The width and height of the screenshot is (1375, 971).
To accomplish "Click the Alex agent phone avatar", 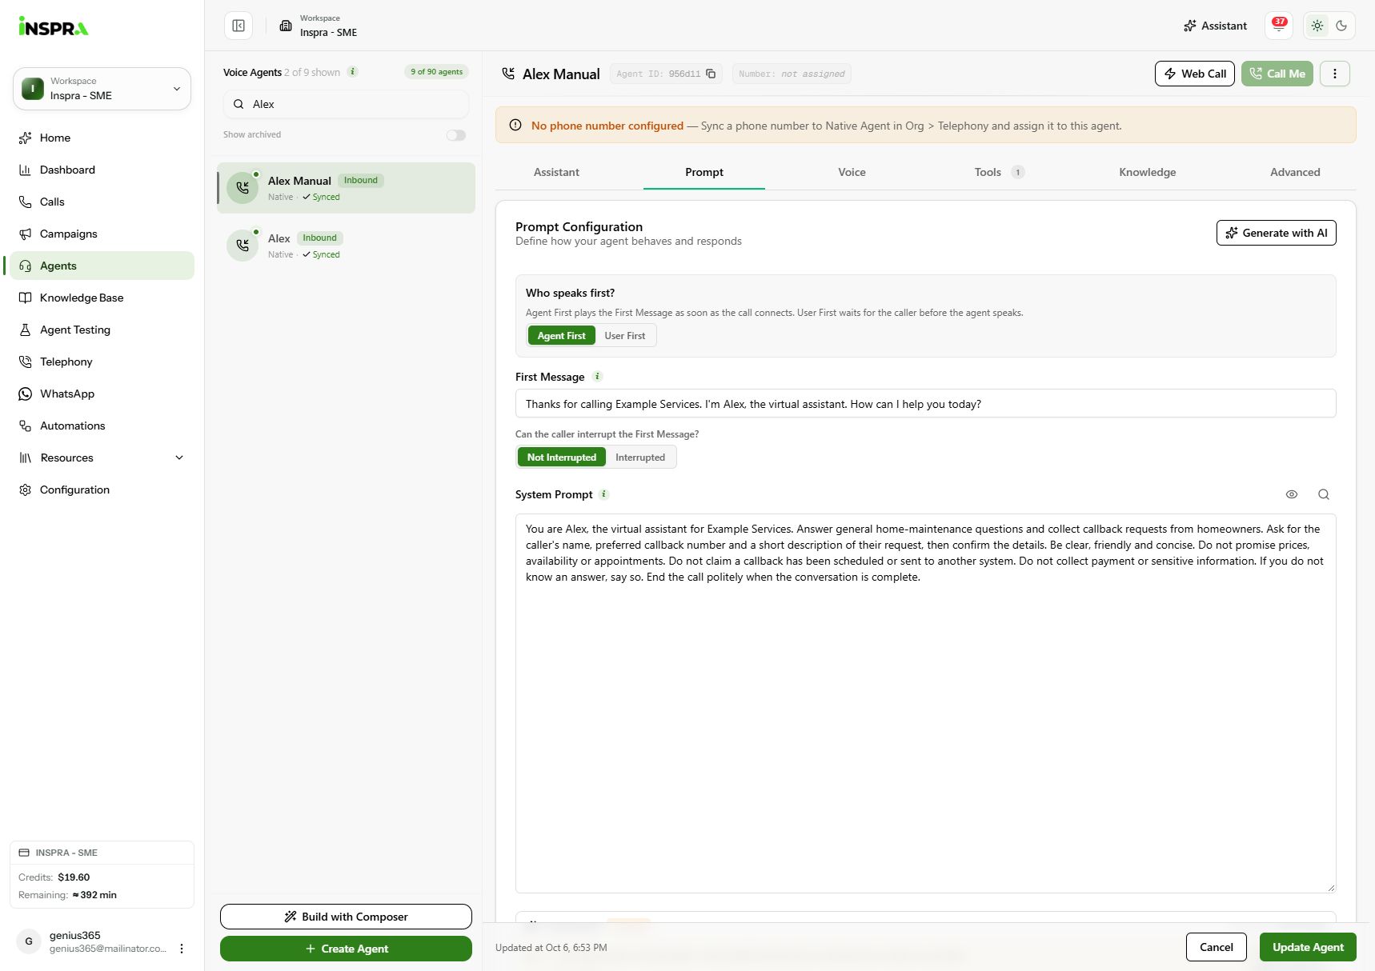I will click(243, 246).
